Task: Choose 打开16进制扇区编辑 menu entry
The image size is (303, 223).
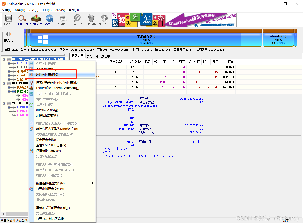Action: pyautogui.click(x=62, y=219)
